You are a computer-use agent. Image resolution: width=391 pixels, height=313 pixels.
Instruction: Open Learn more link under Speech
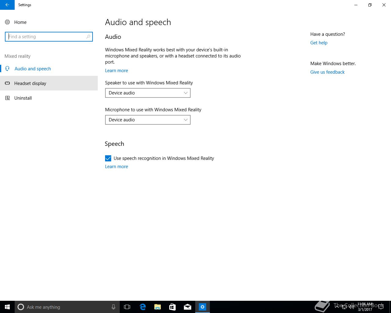click(x=116, y=167)
